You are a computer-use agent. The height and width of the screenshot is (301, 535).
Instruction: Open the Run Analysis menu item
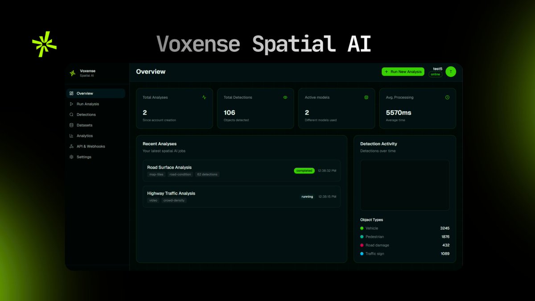pos(96,104)
